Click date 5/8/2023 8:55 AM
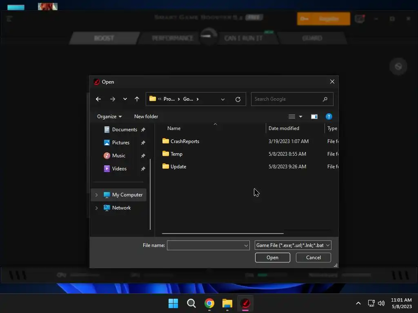The image size is (418, 313). click(x=287, y=154)
